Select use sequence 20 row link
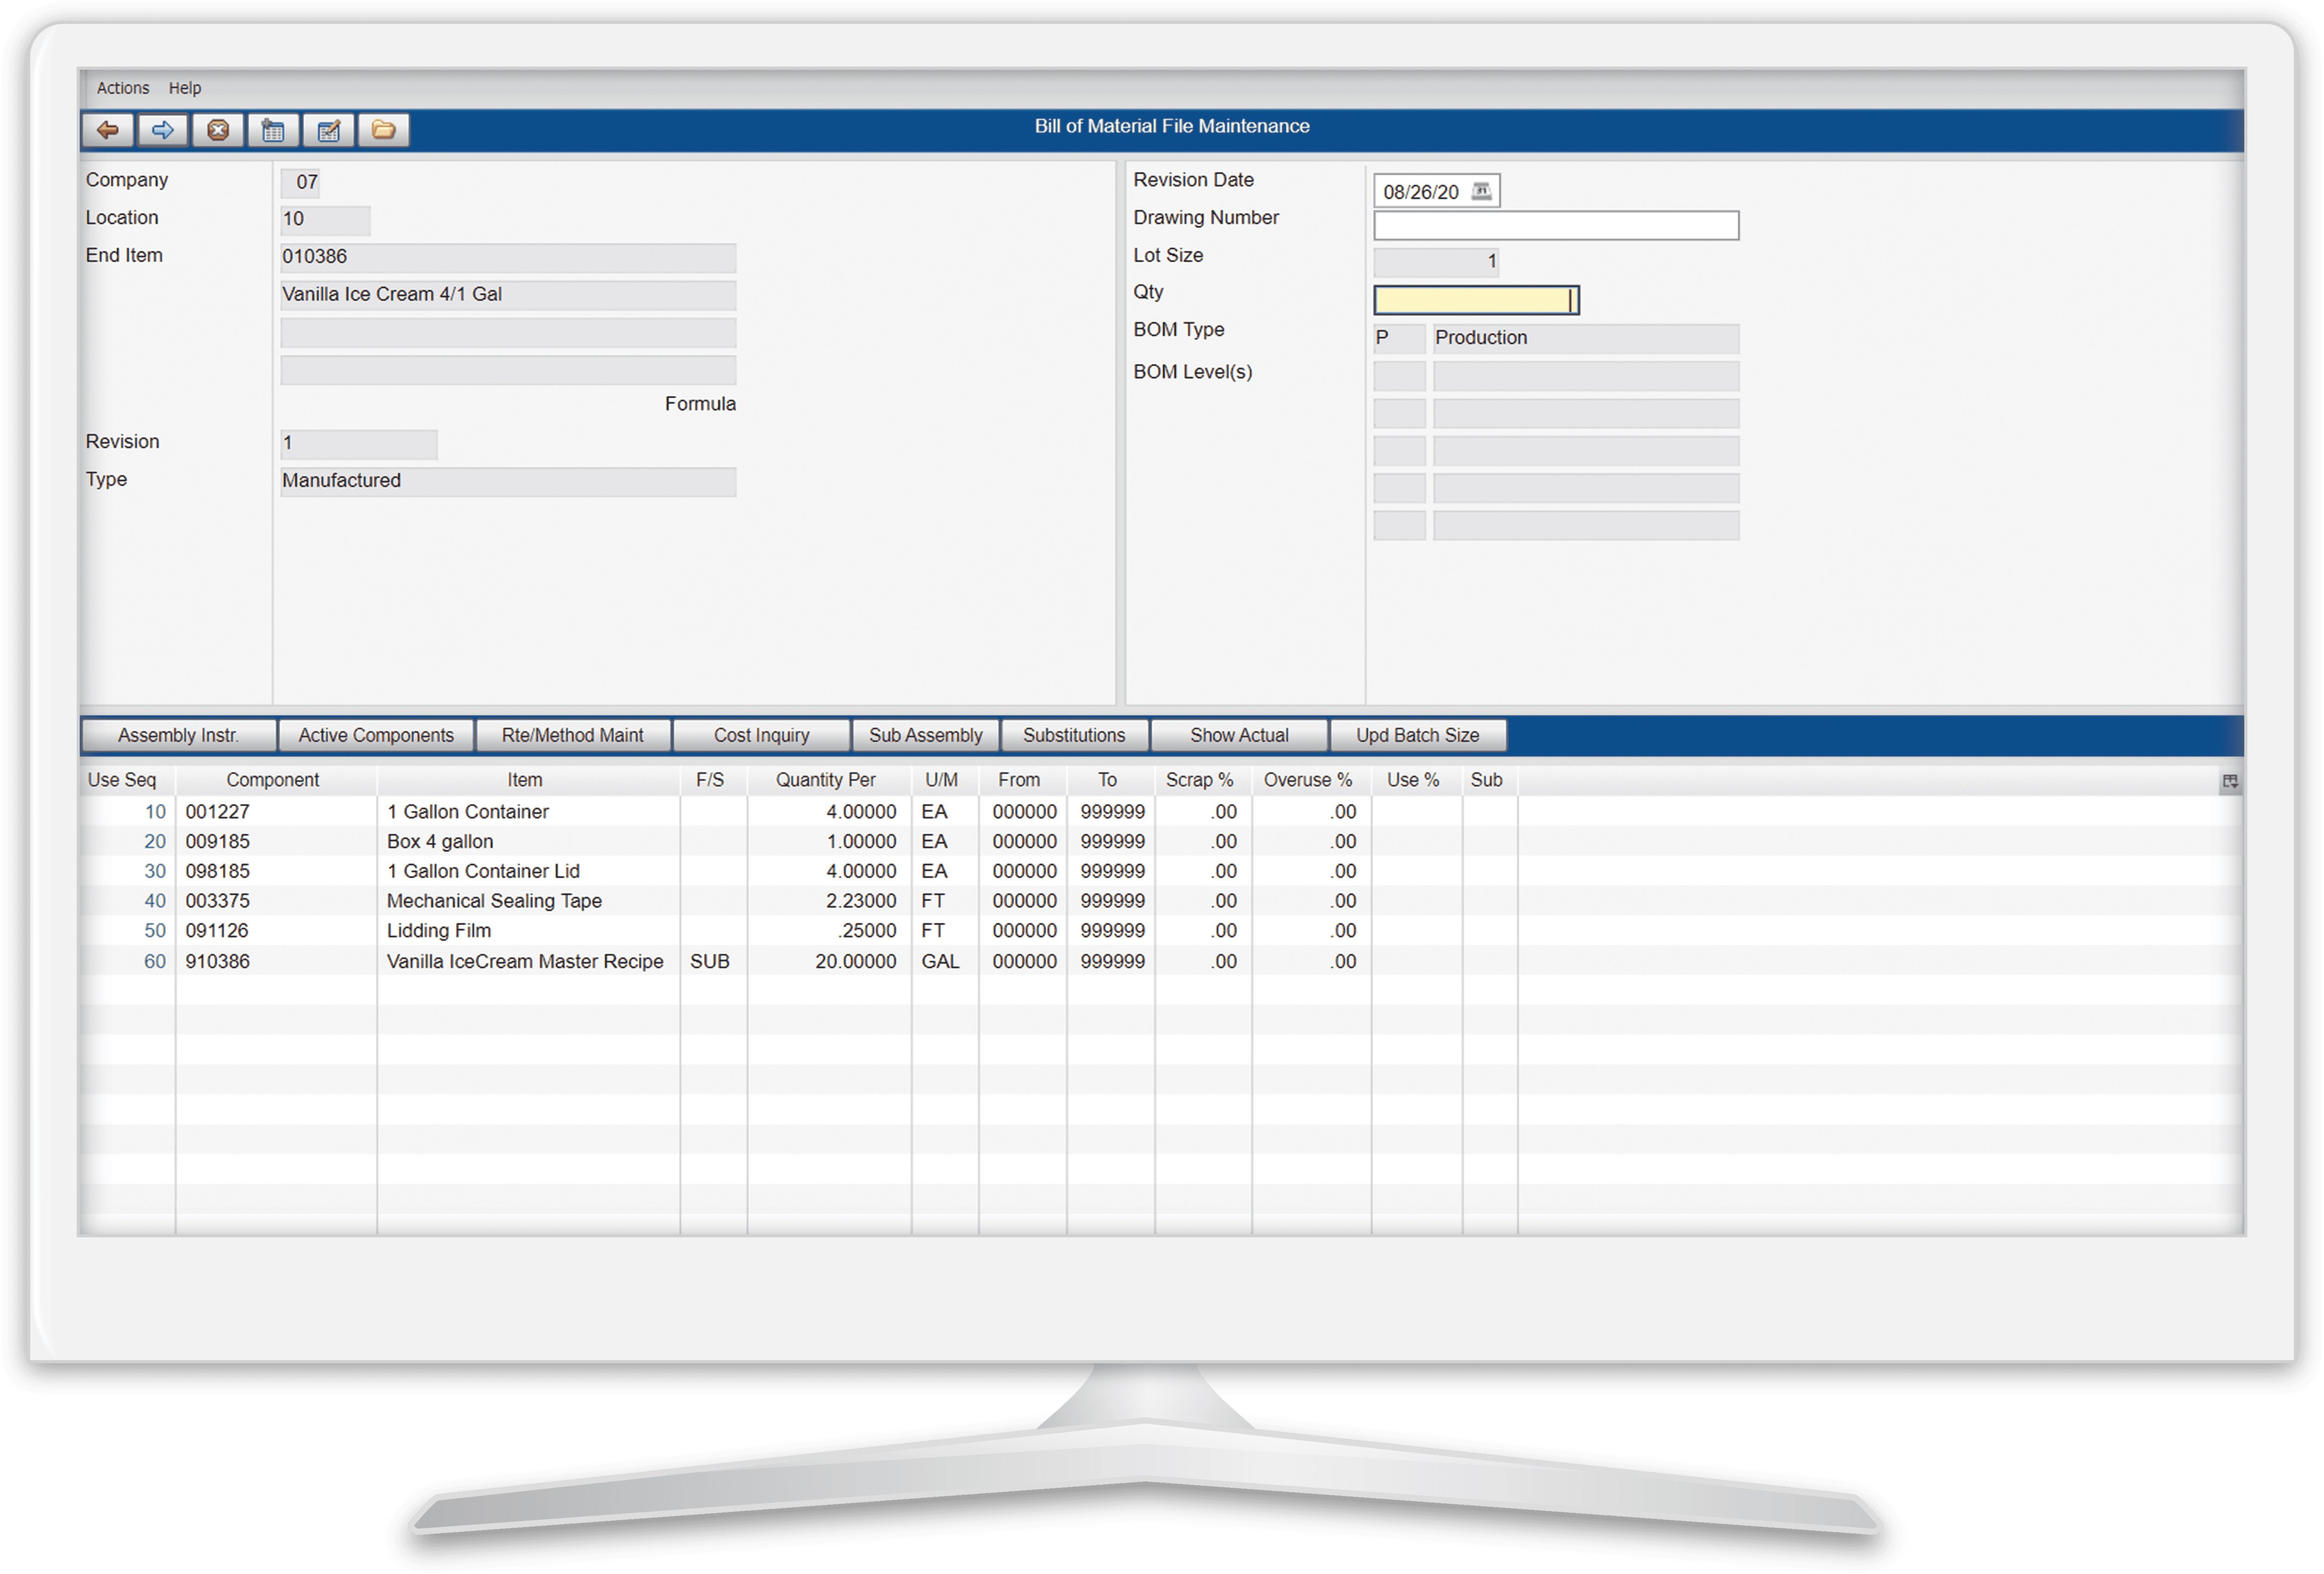This screenshot has width=2324, height=1574. (x=155, y=842)
